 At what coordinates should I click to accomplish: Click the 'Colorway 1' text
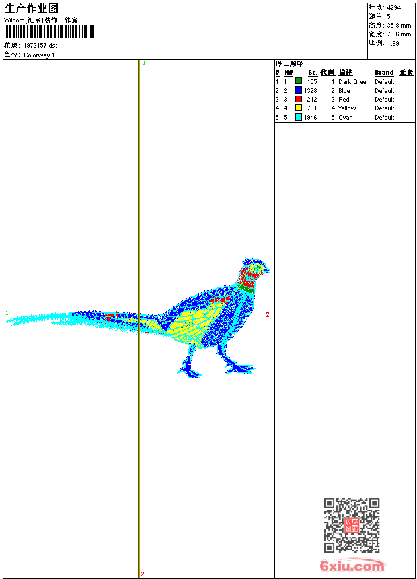(x=39, y=55)
